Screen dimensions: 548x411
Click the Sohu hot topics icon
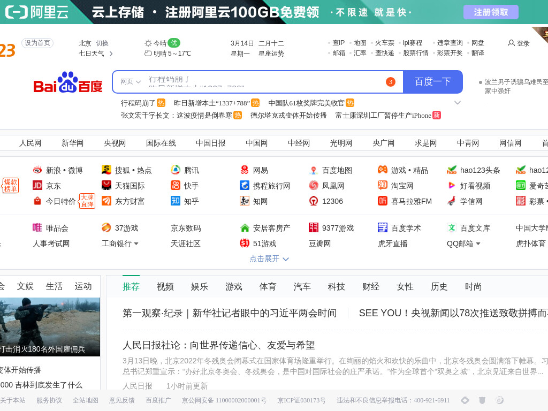point(106,170)
